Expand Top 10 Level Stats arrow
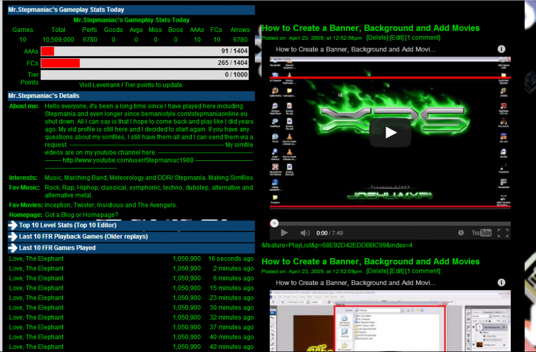The image size is (536, 352). (x=13, y=225)
